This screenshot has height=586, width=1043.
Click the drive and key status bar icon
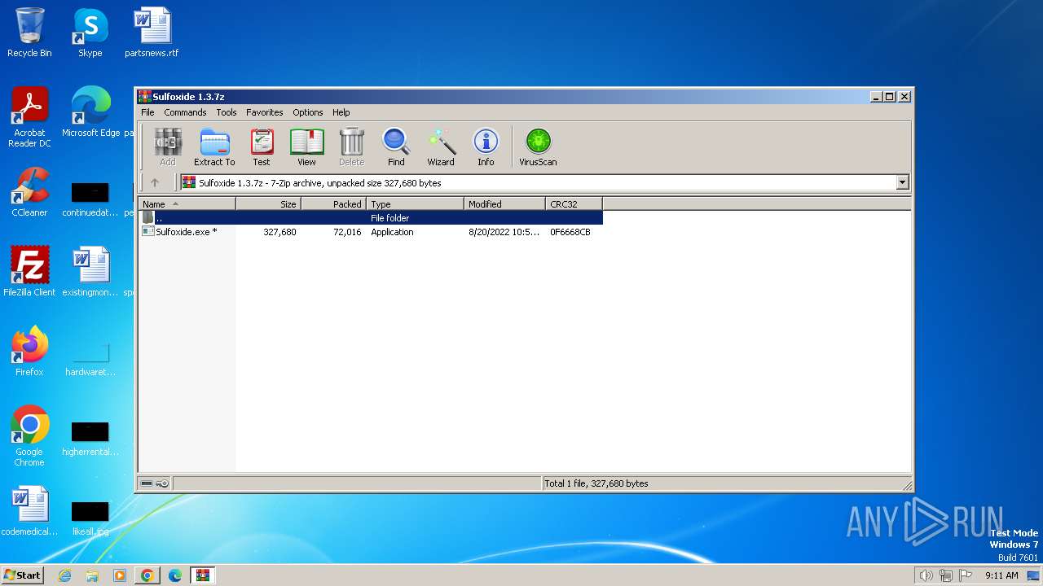(x=155, y=483)
